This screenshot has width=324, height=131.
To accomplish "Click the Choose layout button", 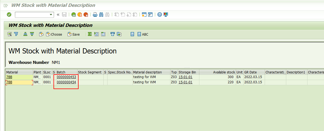I will [54, 34].
